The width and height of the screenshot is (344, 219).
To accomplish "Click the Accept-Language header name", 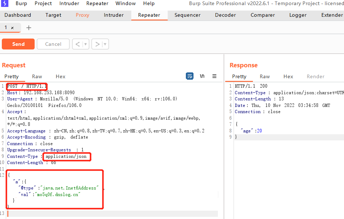I will coord(26,131).
